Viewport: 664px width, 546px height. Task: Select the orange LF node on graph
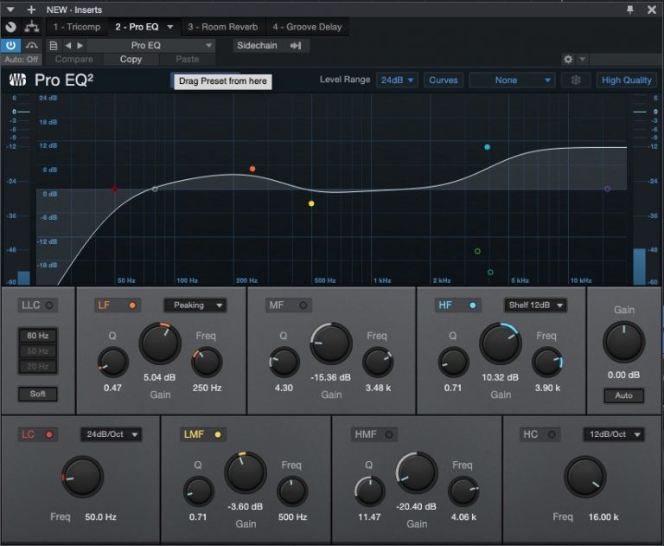[252, 169]
